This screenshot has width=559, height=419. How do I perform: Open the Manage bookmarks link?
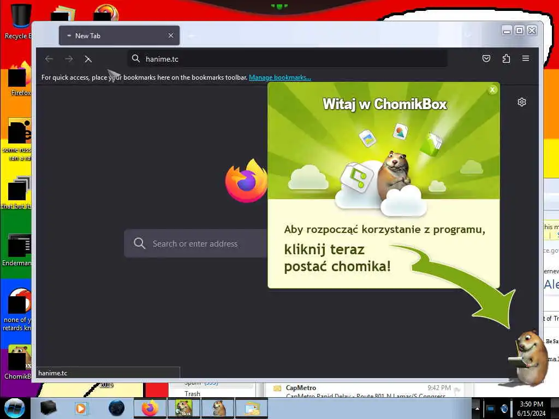point(280,77)
